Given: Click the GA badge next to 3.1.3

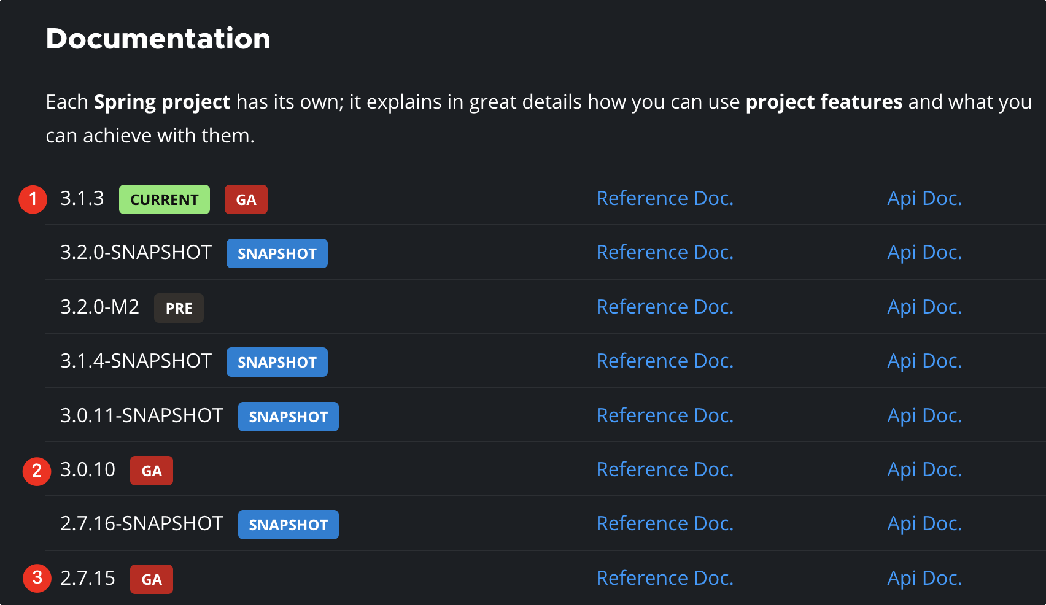Looking at the screenshot, I should coord(246,199).
